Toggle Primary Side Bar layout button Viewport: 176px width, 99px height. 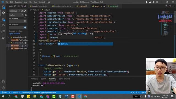click(147, 2)
